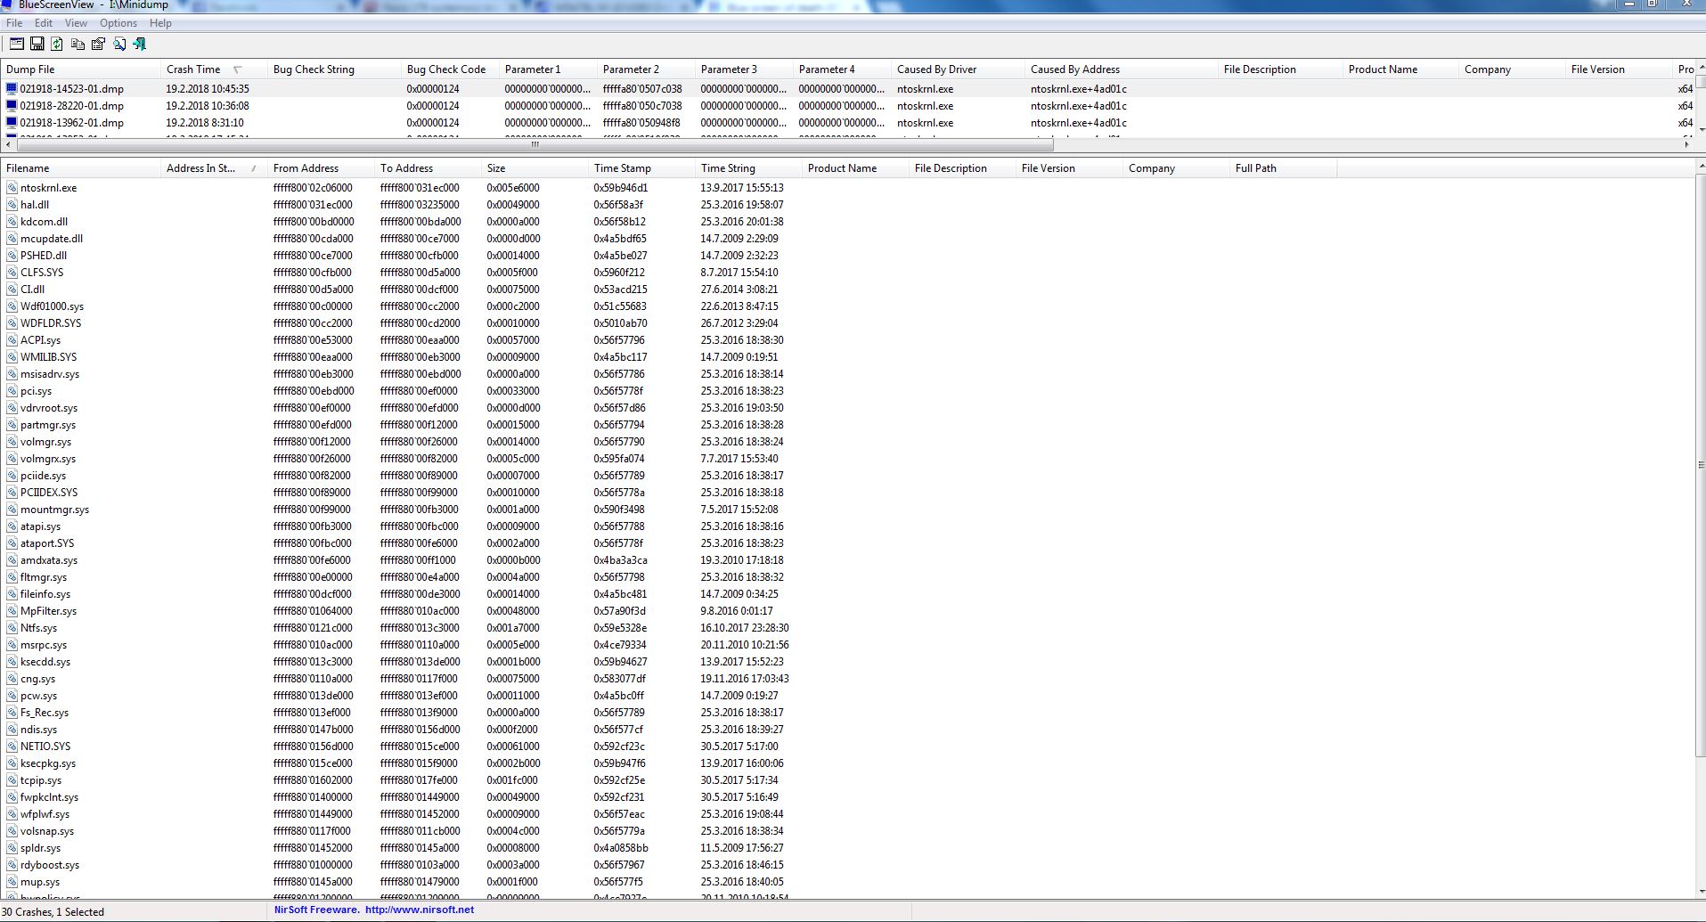
Task: Sort drivers list by Filename column header
Action: coord(80,168)
